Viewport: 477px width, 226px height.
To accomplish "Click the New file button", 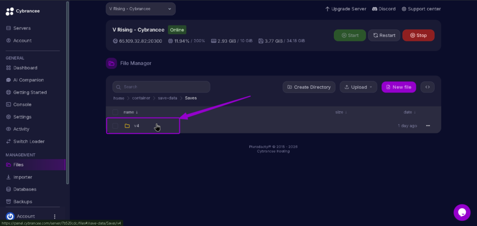I will click(x=399, y=87).
